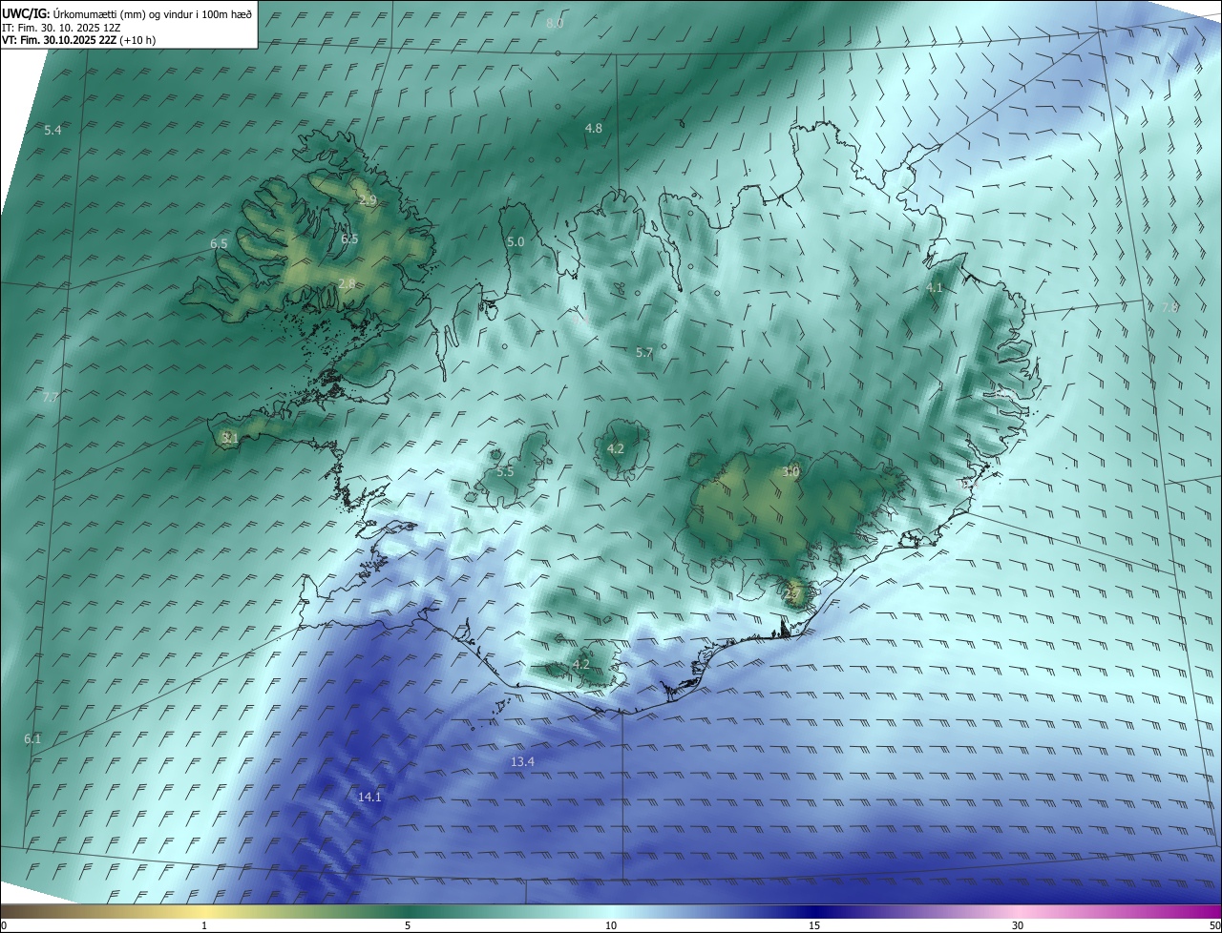Click the 13.4 value label

(522, 761)
